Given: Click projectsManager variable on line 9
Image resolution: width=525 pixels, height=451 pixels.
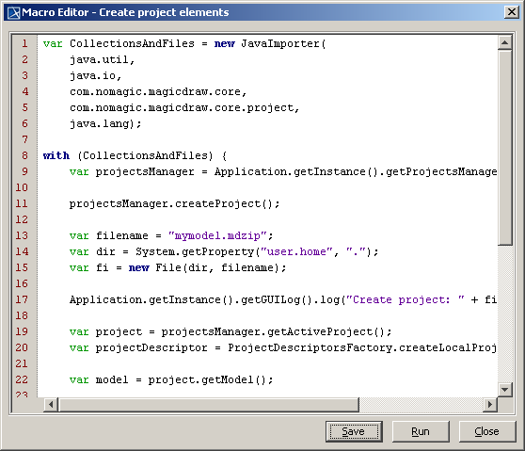Looking at the screenshot, I should coord(145,171).
